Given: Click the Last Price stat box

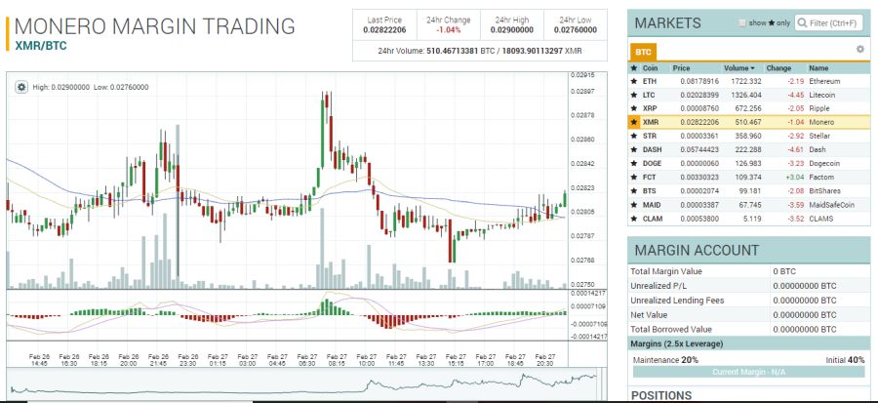Looking at the screenshot, I should [x=384, y=25].
